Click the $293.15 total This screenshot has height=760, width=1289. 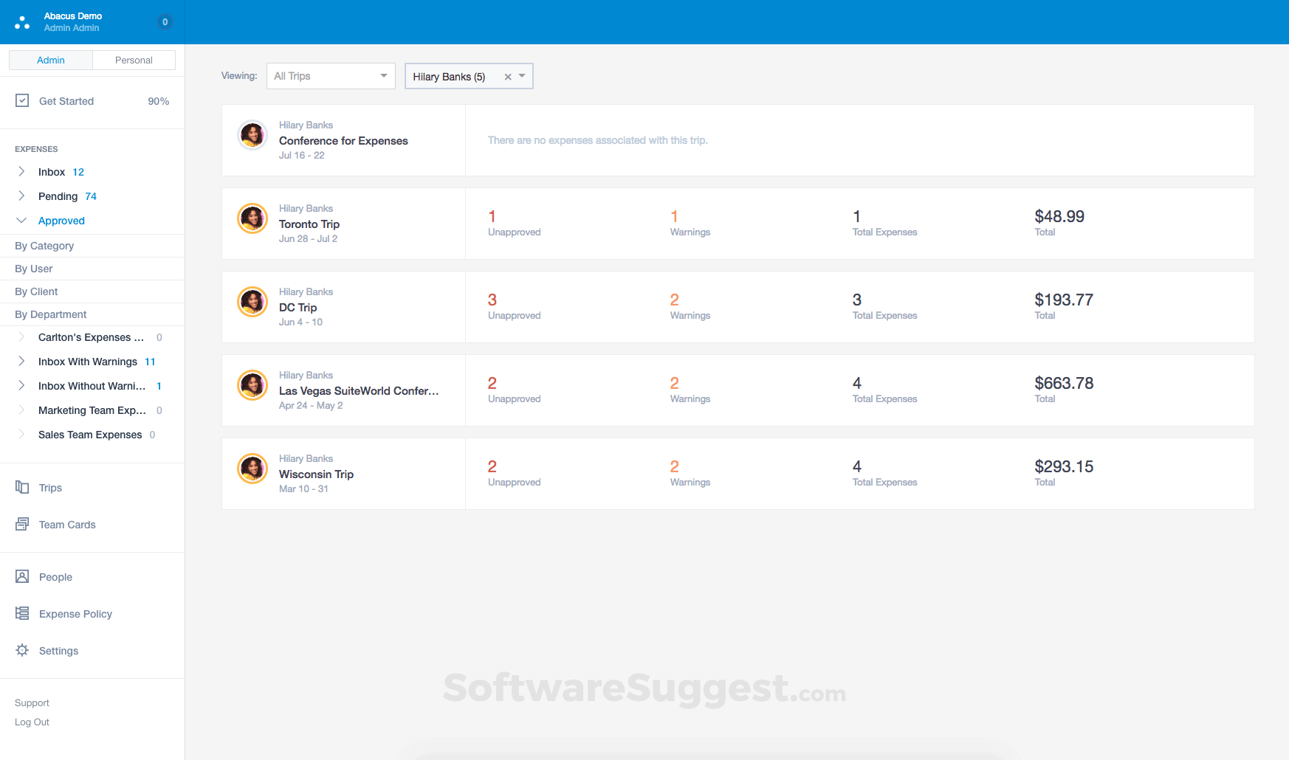point(1064,466)
